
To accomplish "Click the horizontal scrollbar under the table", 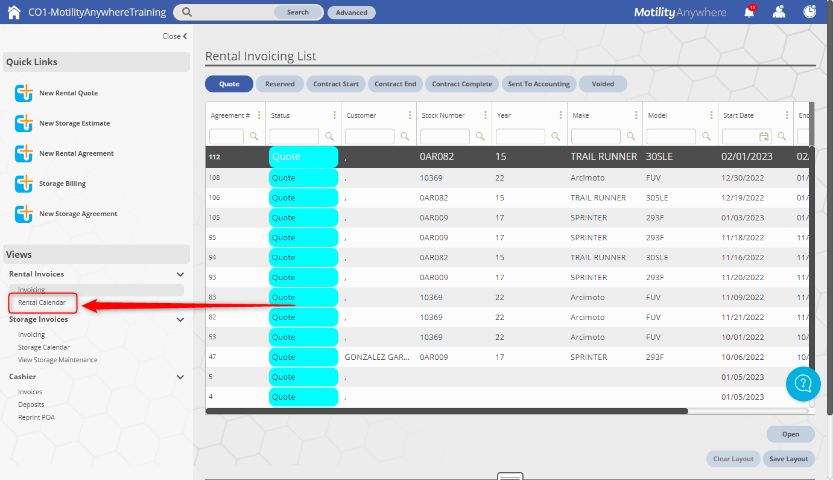I will click(446, 411).
